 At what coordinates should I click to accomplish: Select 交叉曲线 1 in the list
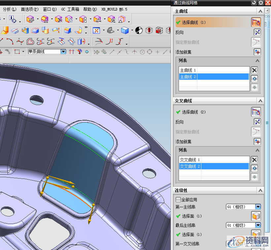click(190, 160)
